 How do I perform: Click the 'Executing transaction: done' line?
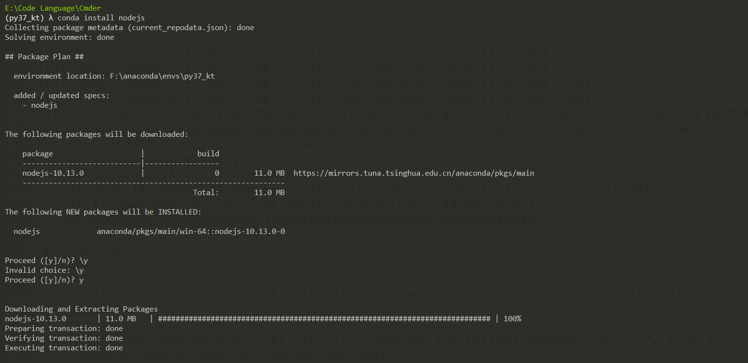[64, 348]
